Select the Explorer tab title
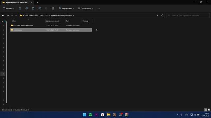The height and width of the screenshot is (118, 211). coord(16,2)
